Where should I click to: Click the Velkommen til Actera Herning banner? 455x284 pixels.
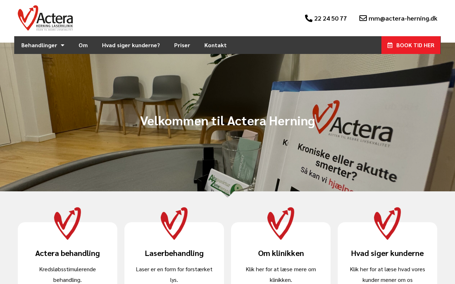227,121
